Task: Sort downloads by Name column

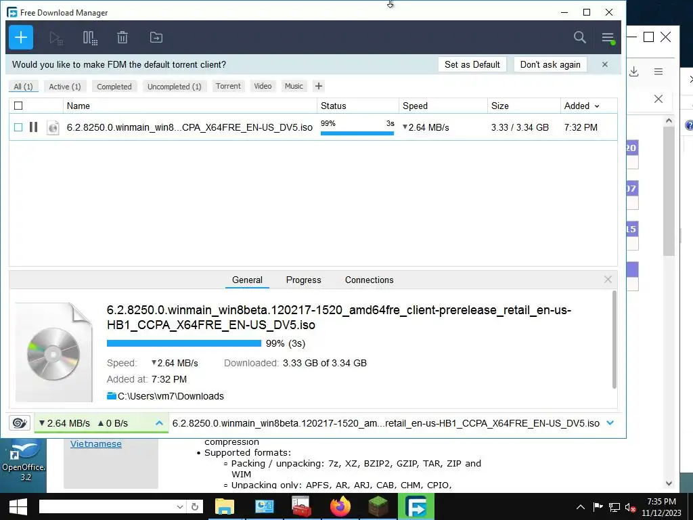Action: (x=190, y=106)
